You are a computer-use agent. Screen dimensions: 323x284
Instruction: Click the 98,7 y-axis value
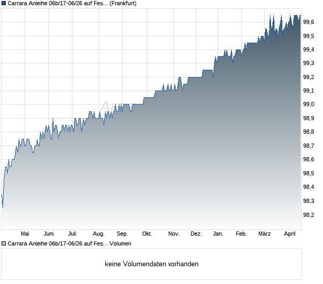pyautogui.click(x=309, y=146)
